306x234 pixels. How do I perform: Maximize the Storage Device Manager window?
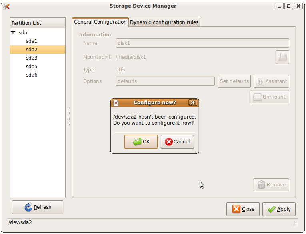(x=288, y=6)
